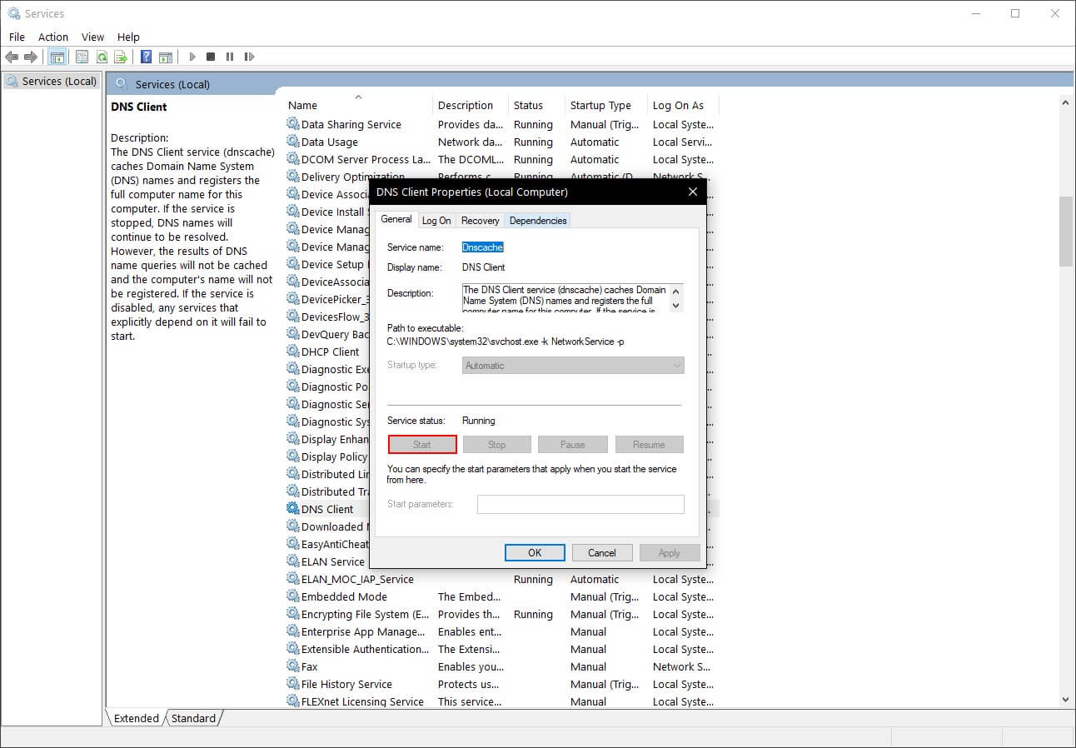The width and height of the screenshot is (1076, 748).
Task: Select the ELAN_MOC_IAP_Service row name
Action: (357, 579)
